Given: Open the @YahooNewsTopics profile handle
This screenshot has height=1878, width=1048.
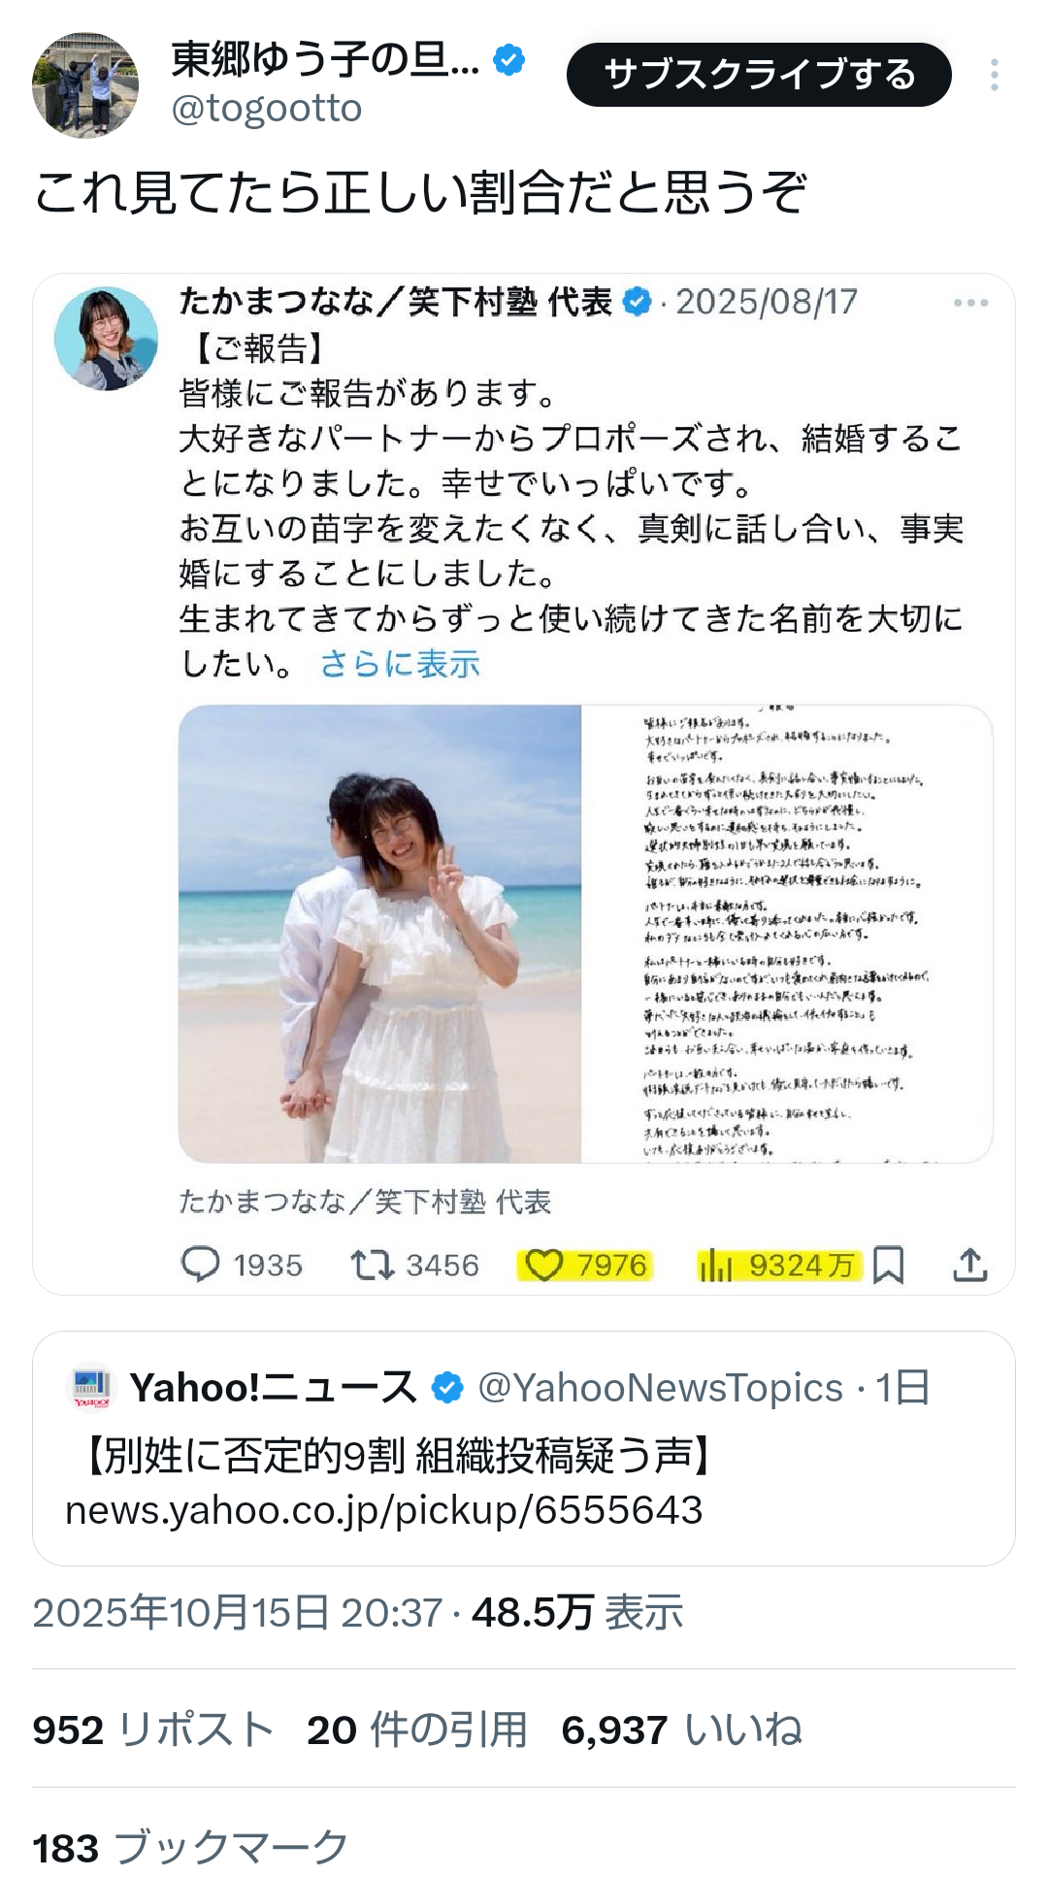Looking at the screenshot, I should (660, 1388).
